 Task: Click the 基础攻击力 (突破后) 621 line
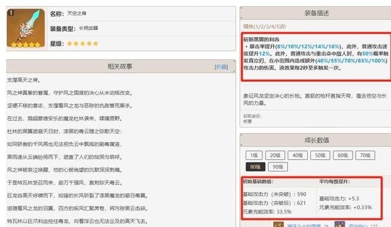click(x=274, y=203)
